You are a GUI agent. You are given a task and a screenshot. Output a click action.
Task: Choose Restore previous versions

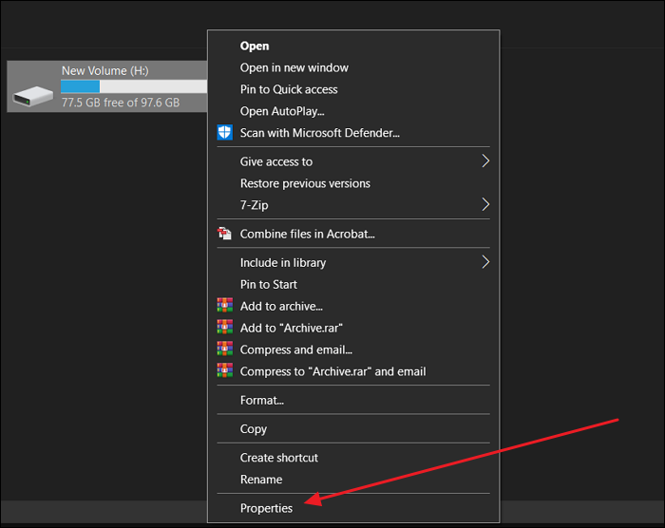[305, 183]
